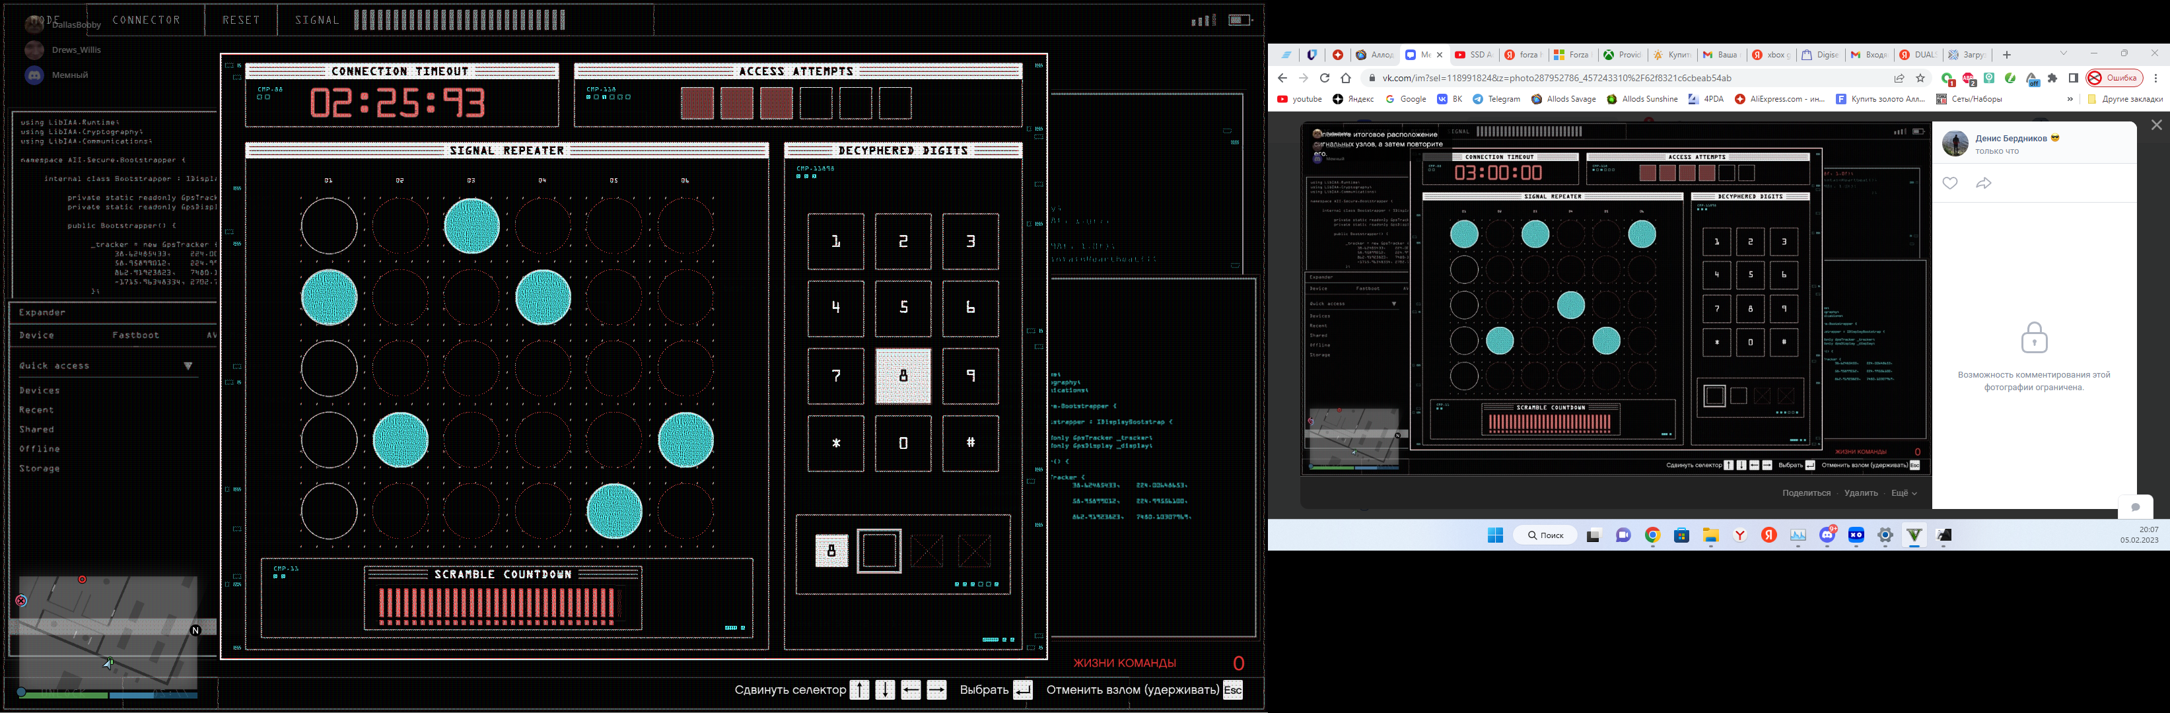
Task: Click Удалить to delete the photo
Action: (x=1861, y=493)
